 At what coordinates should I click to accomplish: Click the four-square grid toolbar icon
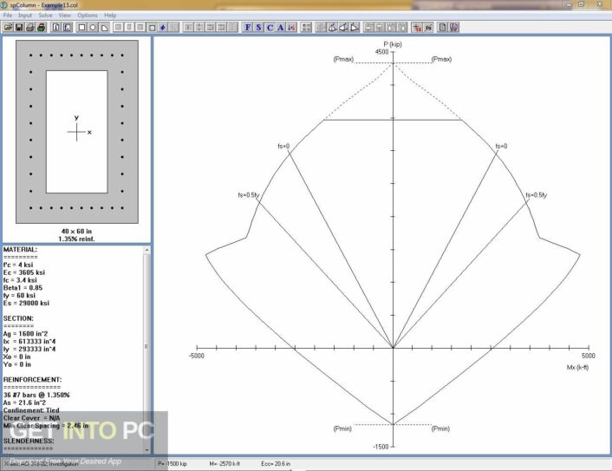pyautogui.click(x=307, y=28)
